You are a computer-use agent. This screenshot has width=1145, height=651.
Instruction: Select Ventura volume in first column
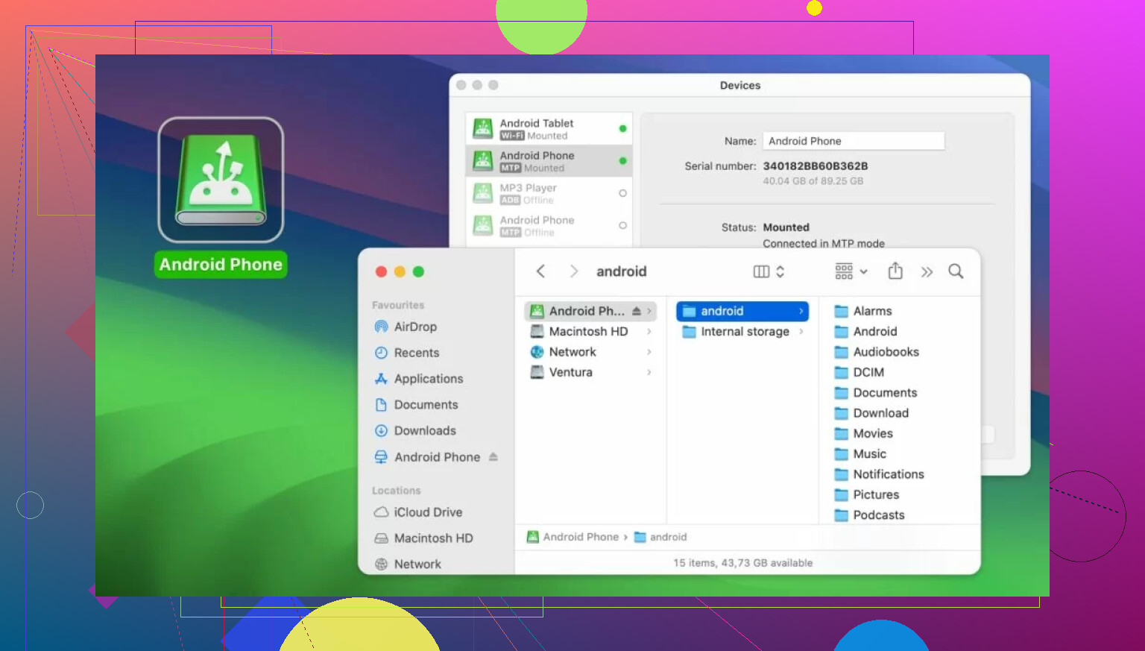561,372
